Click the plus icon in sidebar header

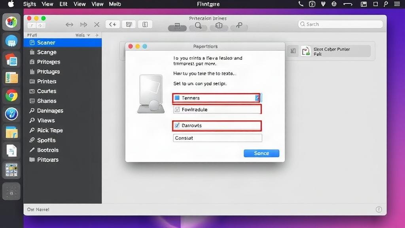pos(97,35)
